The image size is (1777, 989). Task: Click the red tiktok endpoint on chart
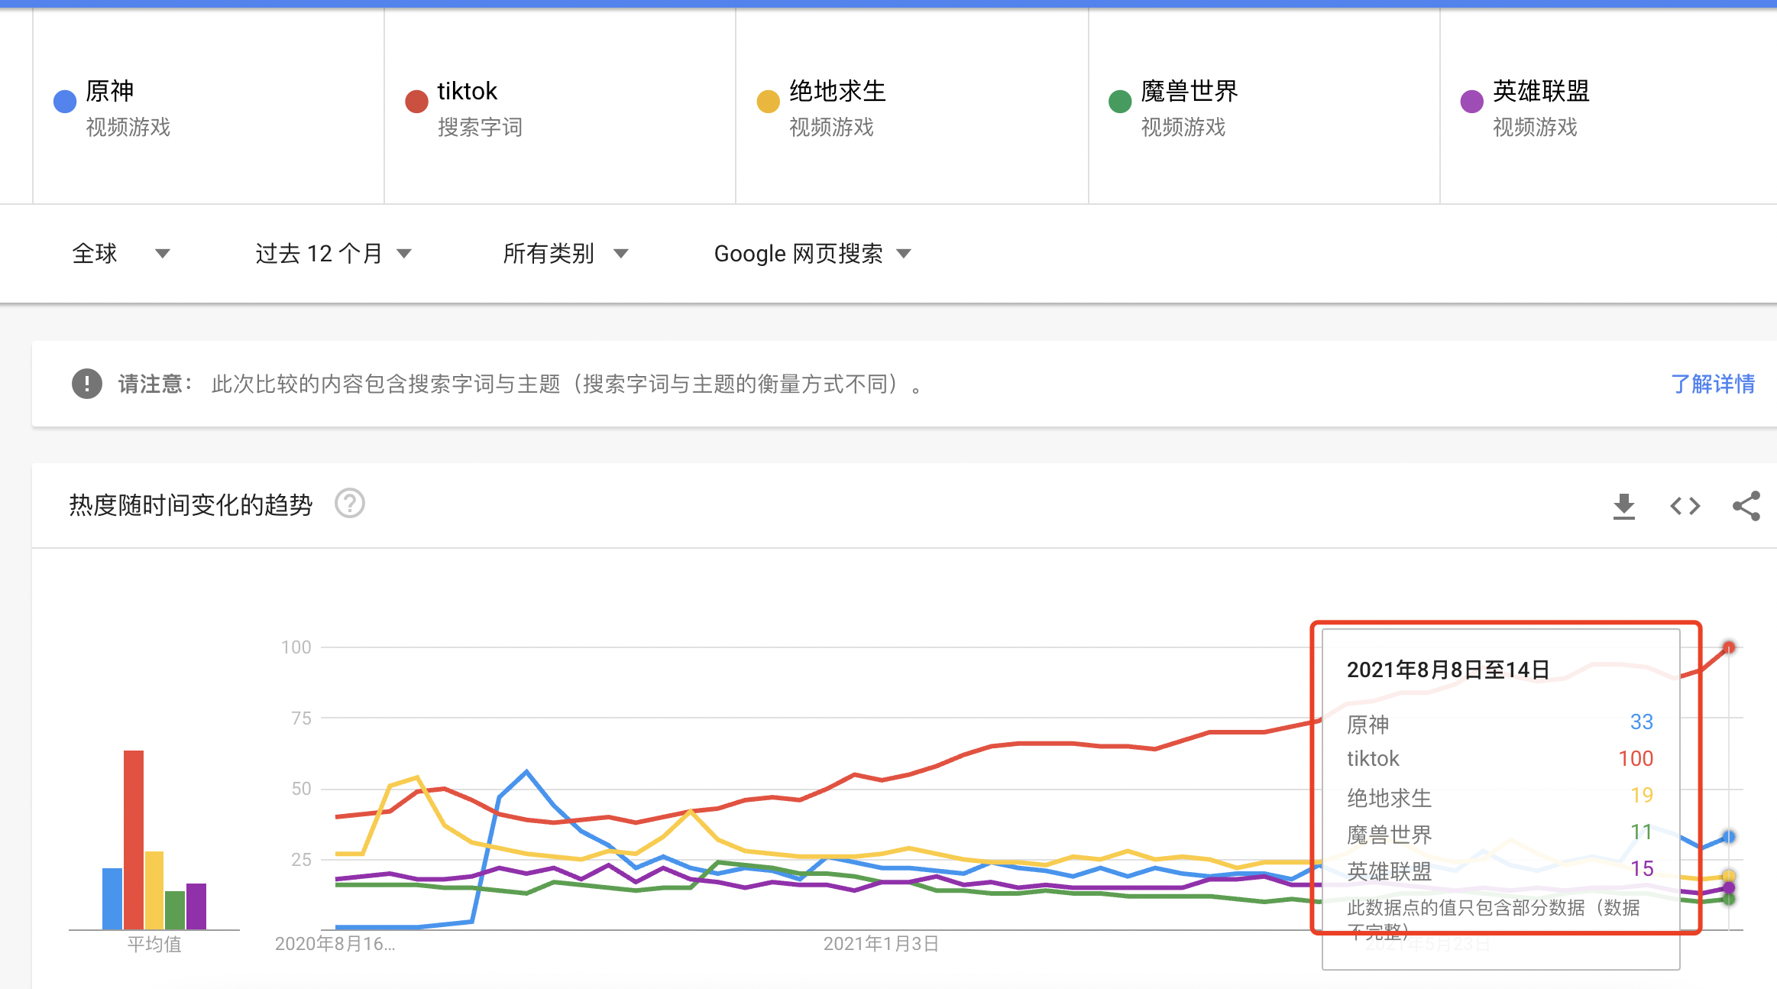(x=1729, y=647)
